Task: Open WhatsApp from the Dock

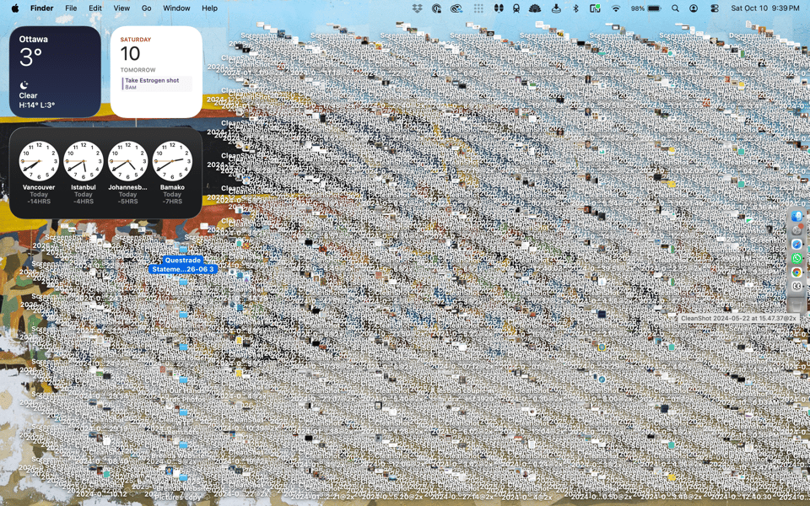Action: pyautogui.click(x=796, y=258)
